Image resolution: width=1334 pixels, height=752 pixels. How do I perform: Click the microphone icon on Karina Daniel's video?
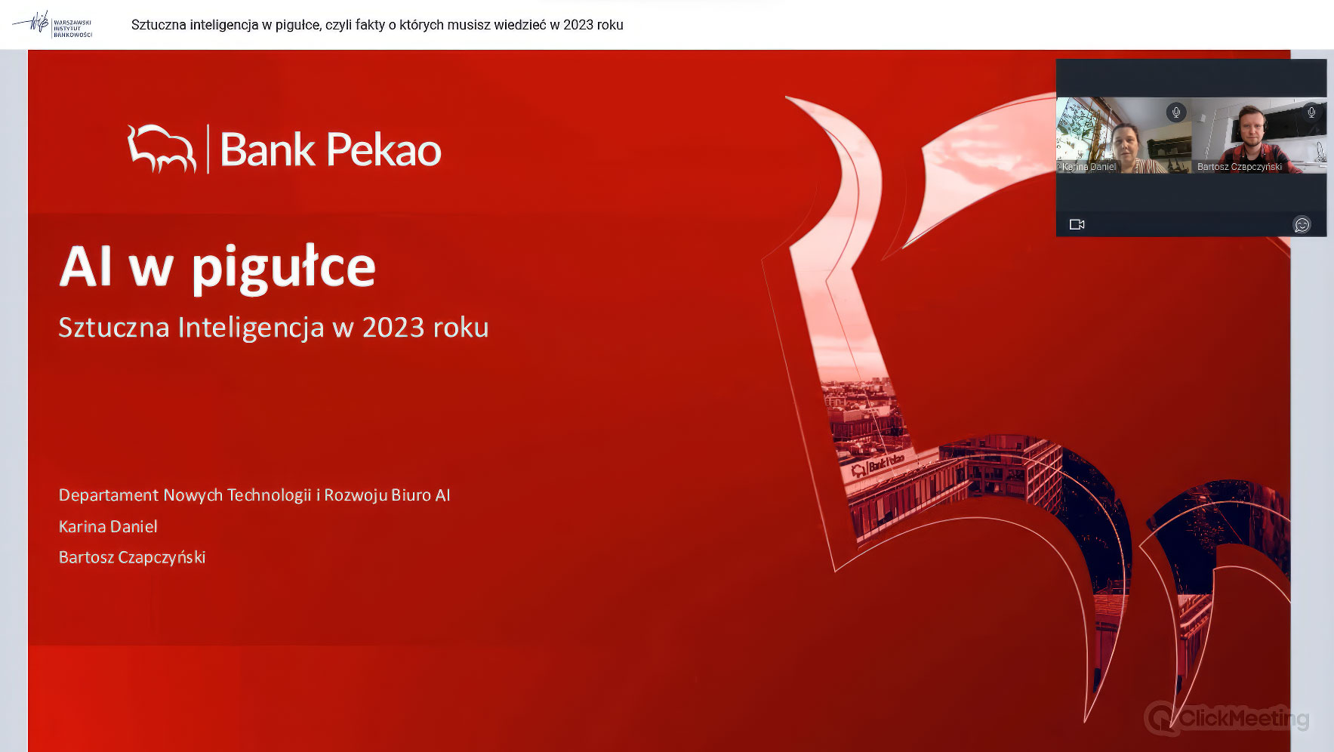tap(1175, 112)
